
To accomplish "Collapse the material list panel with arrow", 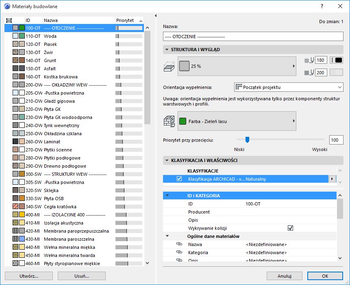I will click(156, 15).
